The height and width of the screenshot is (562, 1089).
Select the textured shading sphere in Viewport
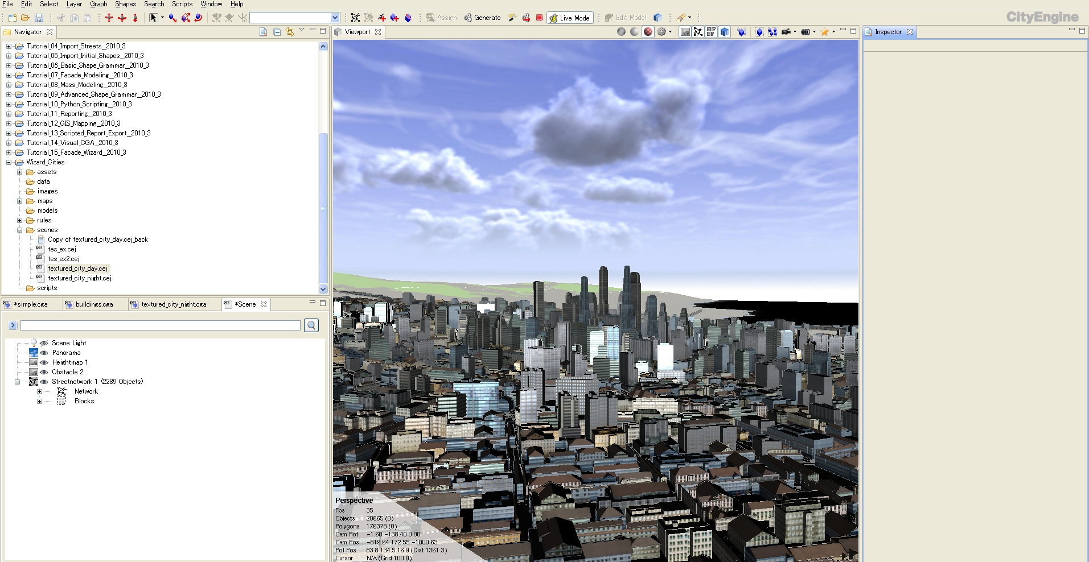[x=648, y=32]
